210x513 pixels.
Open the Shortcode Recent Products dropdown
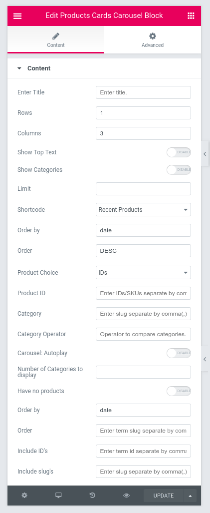click(x=143, y=209)
